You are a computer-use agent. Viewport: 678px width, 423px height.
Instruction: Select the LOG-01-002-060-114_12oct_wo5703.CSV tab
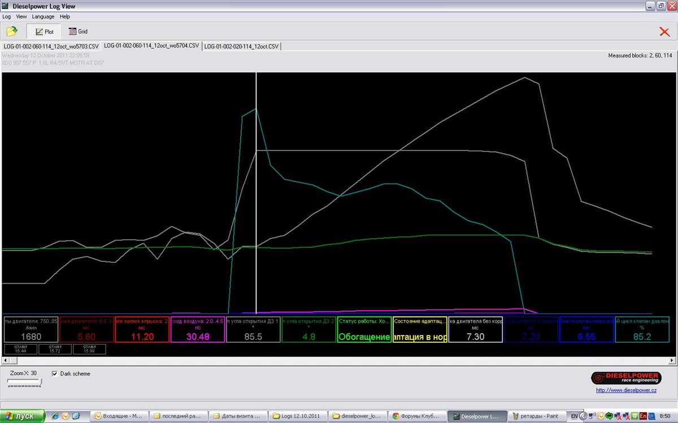coord(51,46)
